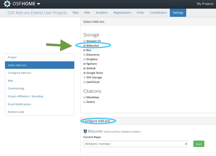This screenshot has height=156, width=216.
Task: Uncheck the Box storage checkbox
Action: [85, 50]
